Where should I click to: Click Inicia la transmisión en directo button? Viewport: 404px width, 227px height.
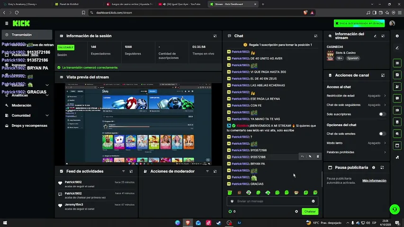pos(359,24)
